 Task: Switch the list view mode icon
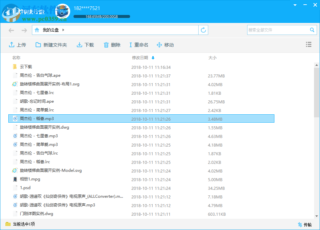click(309, 45)
